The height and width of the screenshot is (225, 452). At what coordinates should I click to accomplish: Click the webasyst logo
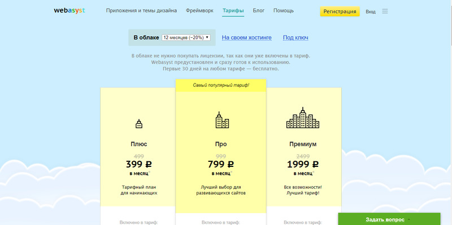(x=69, y=11)
